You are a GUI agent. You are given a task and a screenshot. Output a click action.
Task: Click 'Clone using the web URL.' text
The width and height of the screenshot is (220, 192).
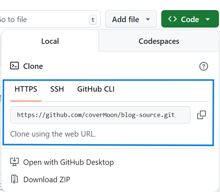tap(53, 134)
